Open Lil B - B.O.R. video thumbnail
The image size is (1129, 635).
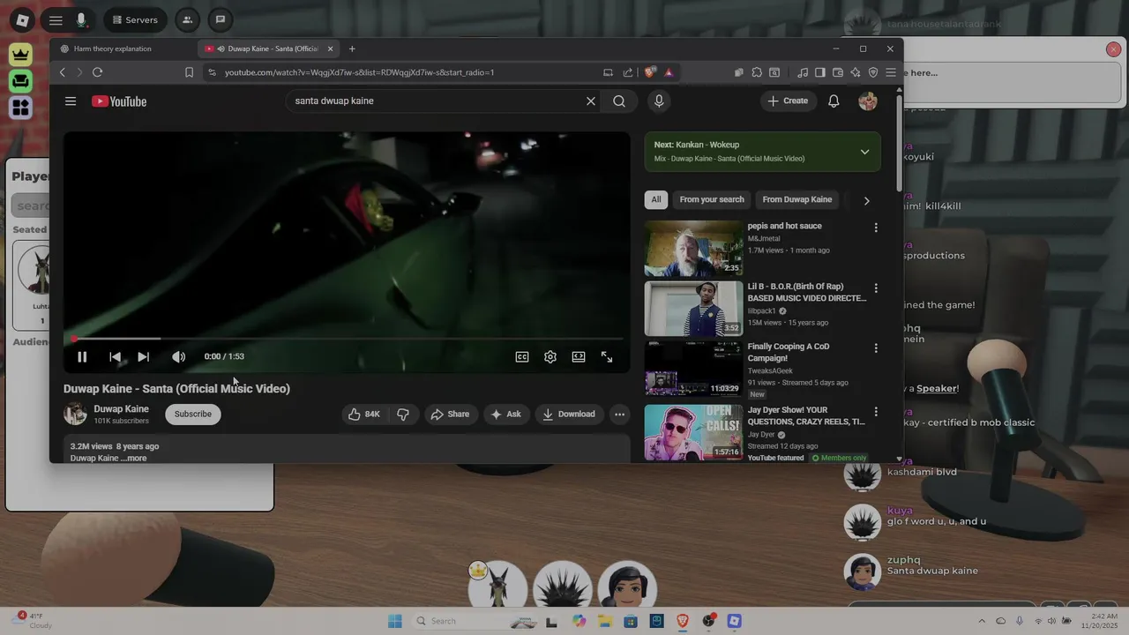point(693,309)
